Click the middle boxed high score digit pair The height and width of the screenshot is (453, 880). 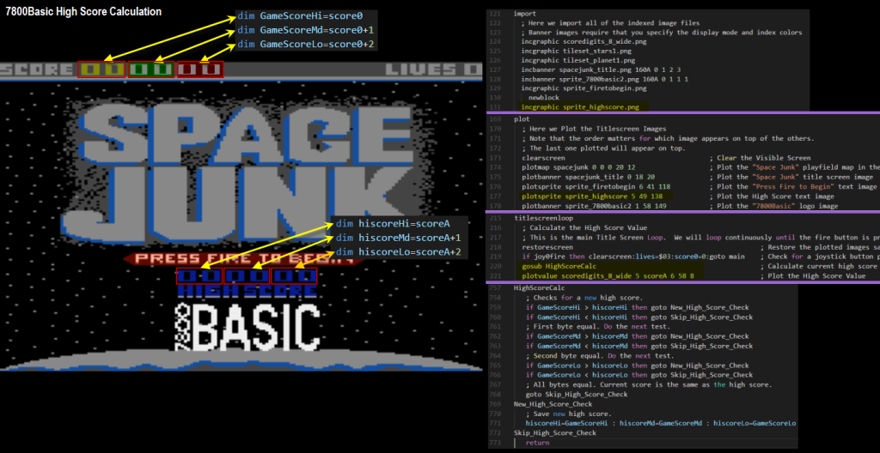pos(247,276)
